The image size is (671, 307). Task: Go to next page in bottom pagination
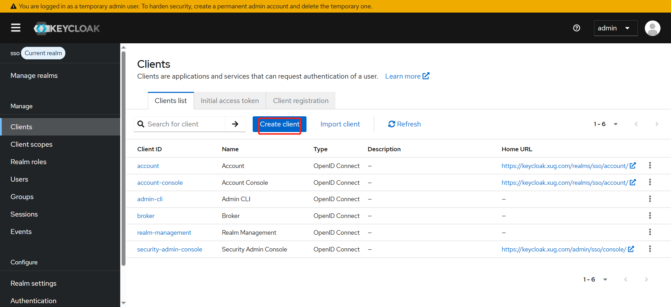coord(646,279)
